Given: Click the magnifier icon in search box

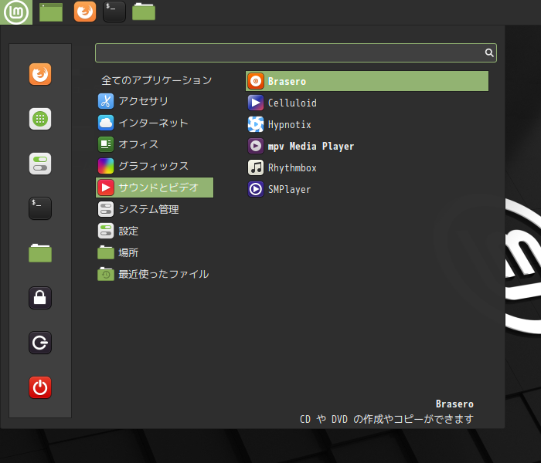Looking at the screenshot, I should [x=489, y=52].
